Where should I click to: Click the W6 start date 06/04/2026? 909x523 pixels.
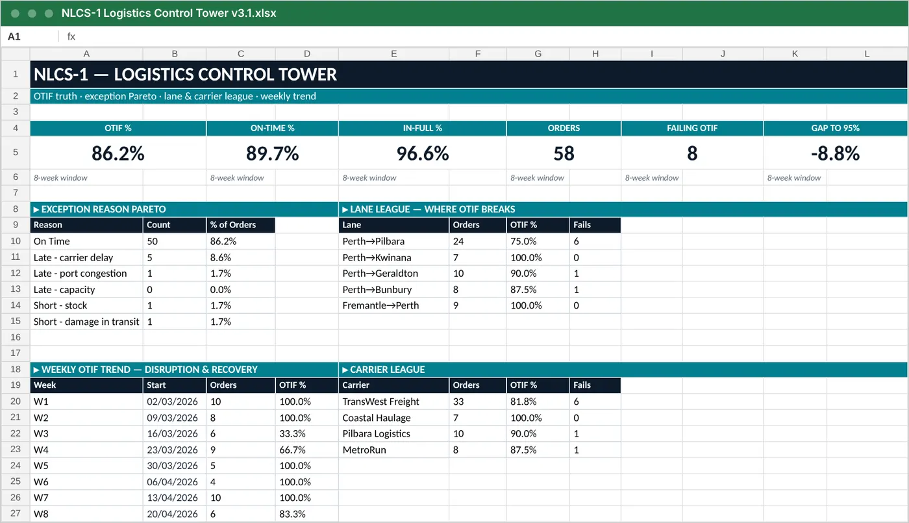point(175,482)
